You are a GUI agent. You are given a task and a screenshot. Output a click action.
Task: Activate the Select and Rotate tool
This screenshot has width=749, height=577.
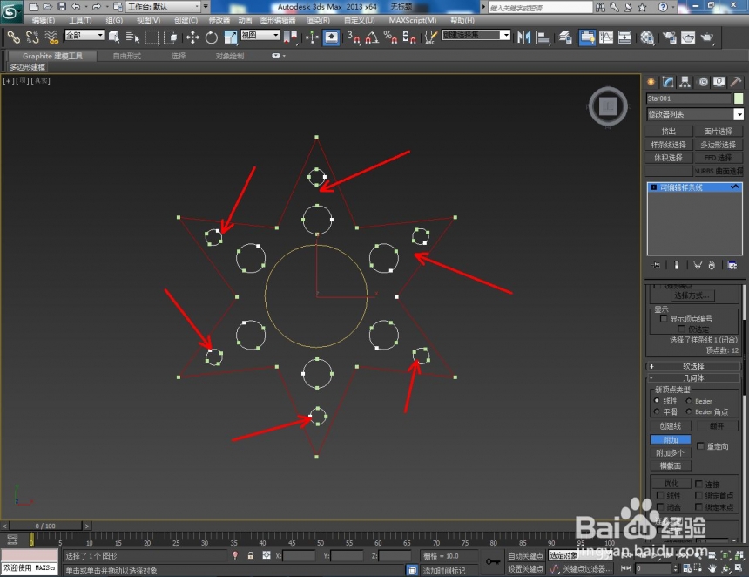(211, 37)
